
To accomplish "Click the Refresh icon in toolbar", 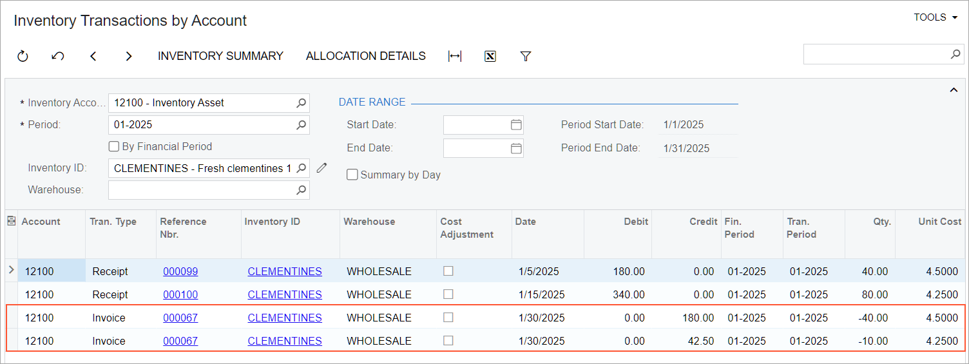I will click(23, 57).
